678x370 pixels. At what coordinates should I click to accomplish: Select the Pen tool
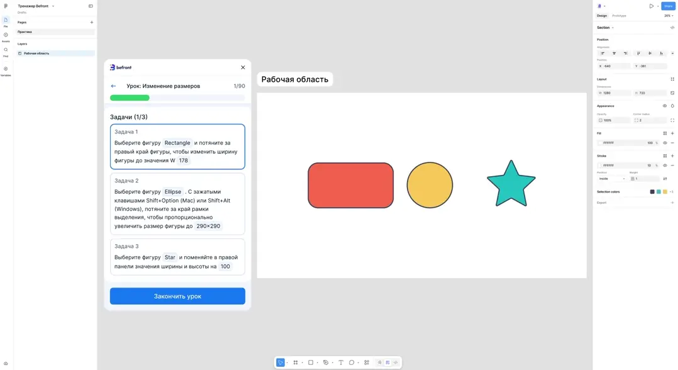click(326, 362)
